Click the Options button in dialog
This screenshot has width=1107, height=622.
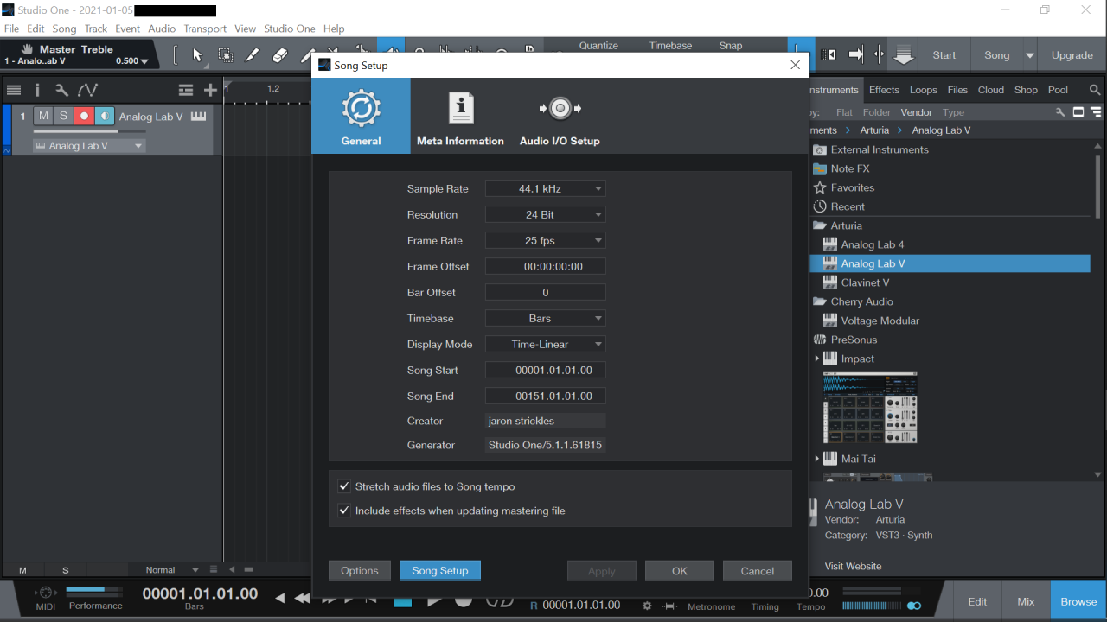pyautogui.click(x=360, y=570)
